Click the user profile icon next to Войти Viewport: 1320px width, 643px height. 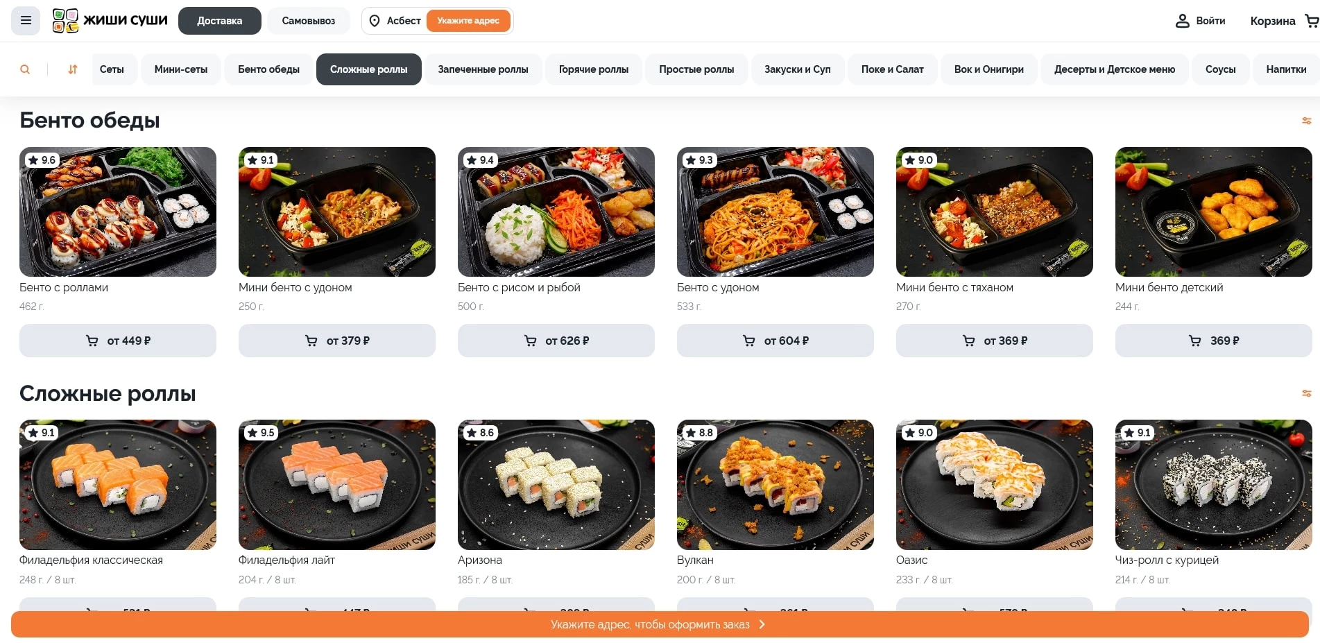coord(1182,21)
